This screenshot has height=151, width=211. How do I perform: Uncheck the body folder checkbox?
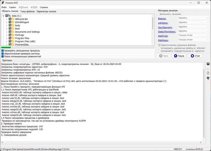tap(10, 25)
